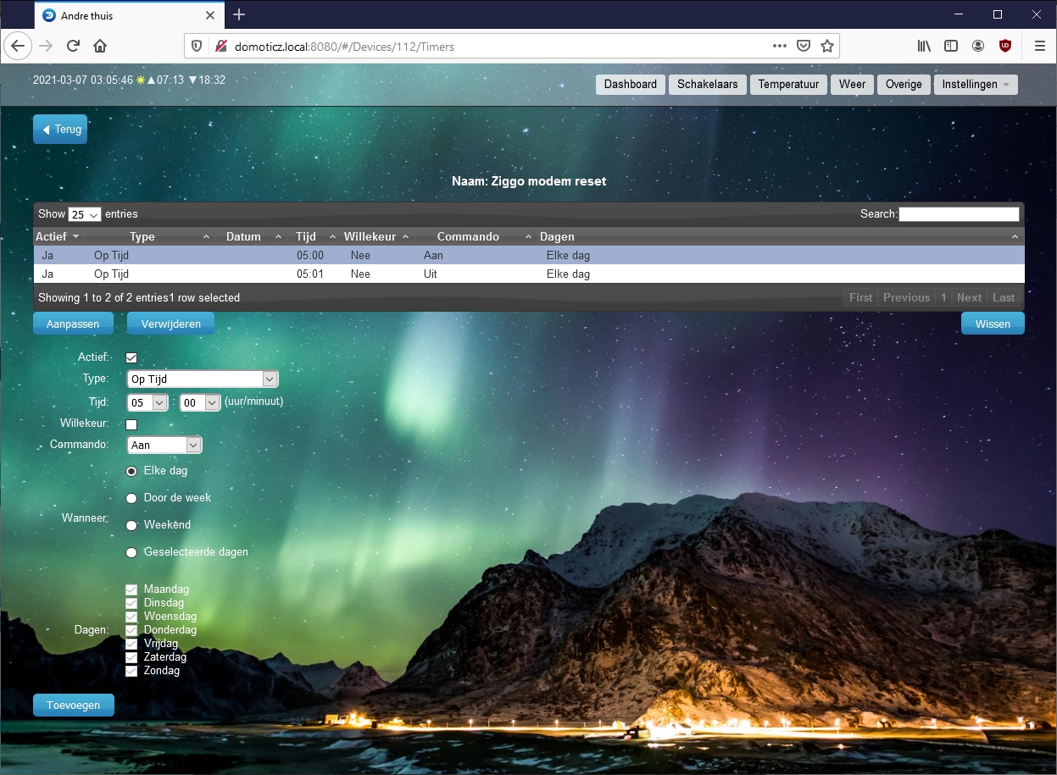
Task: Click the Aanpassen button
Action: 73,324
